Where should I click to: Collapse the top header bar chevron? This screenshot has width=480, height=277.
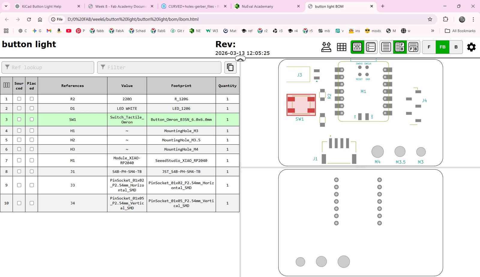(240, 59)
